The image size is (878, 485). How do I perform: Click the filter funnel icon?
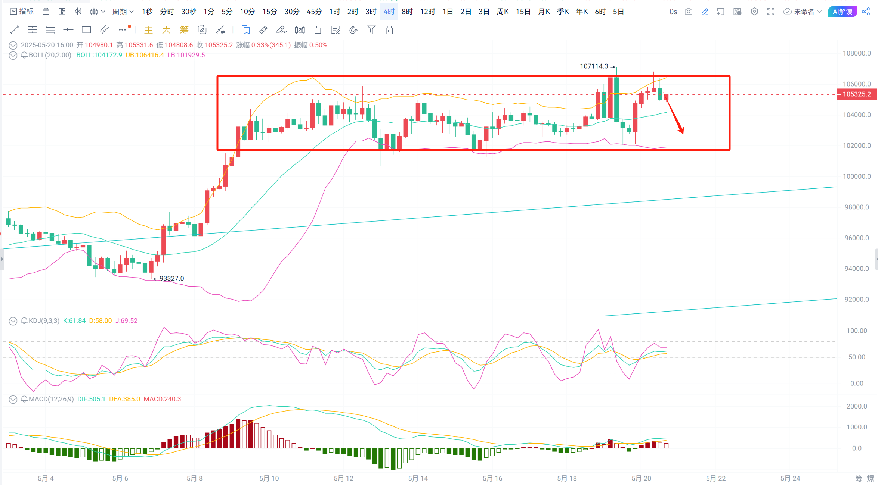click(371, 30)
